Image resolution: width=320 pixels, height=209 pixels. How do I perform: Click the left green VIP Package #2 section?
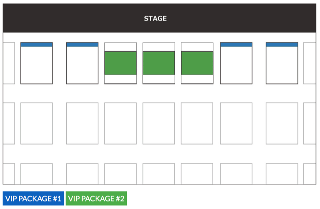121,63
